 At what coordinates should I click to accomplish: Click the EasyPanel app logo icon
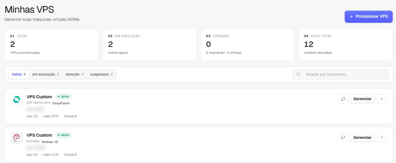coord(17,100)
